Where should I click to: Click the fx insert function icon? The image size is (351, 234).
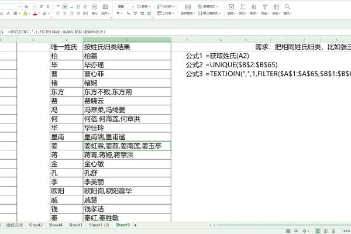(x=2, y=32)
